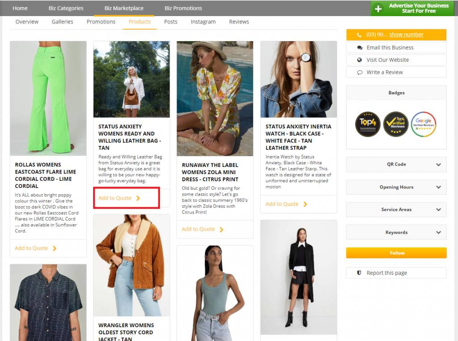
Task: Expand the Keywords panel
Action: [x=396, y=232]
